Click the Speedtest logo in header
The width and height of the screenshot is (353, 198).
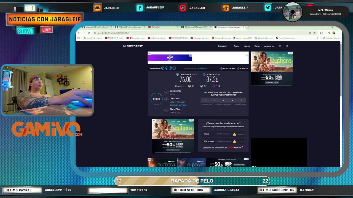133,46
